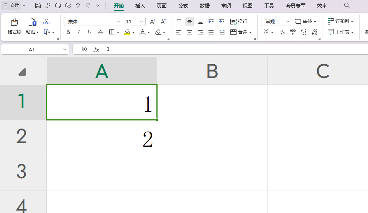Click the 行和列 button
Viewport: 368px width, 213px height.
(x=340, y=21)
